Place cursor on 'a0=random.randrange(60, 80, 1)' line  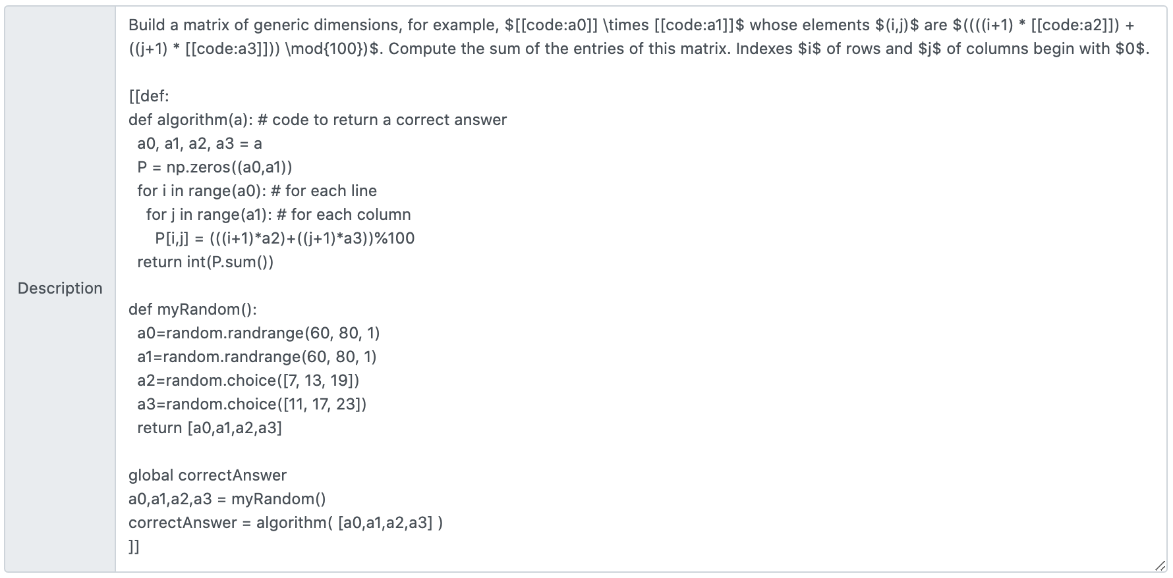(258, 333)
